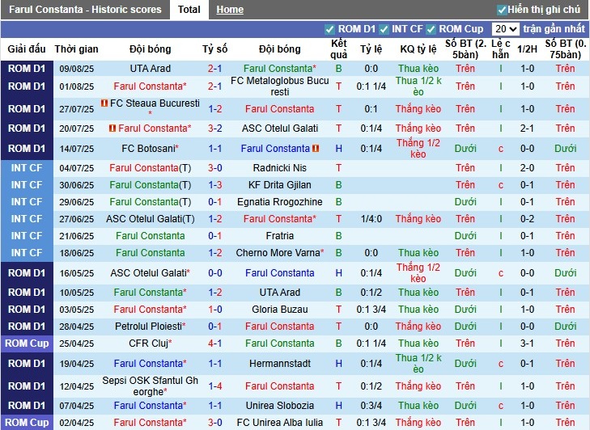This screenshot has width=590, height=430.
Task: Open the Petrolul Ploiesti team link
Action: (x=150, y=327)
